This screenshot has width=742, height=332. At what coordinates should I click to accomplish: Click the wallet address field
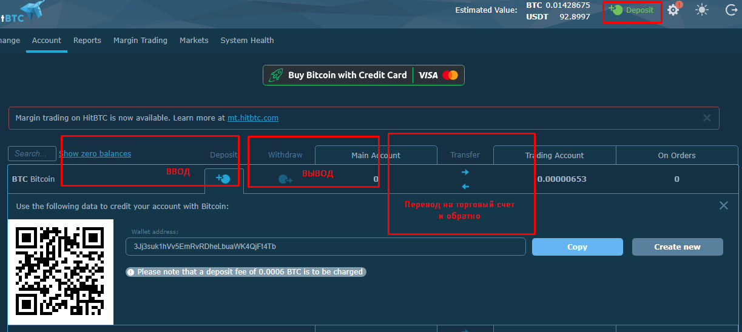[326, 247]
